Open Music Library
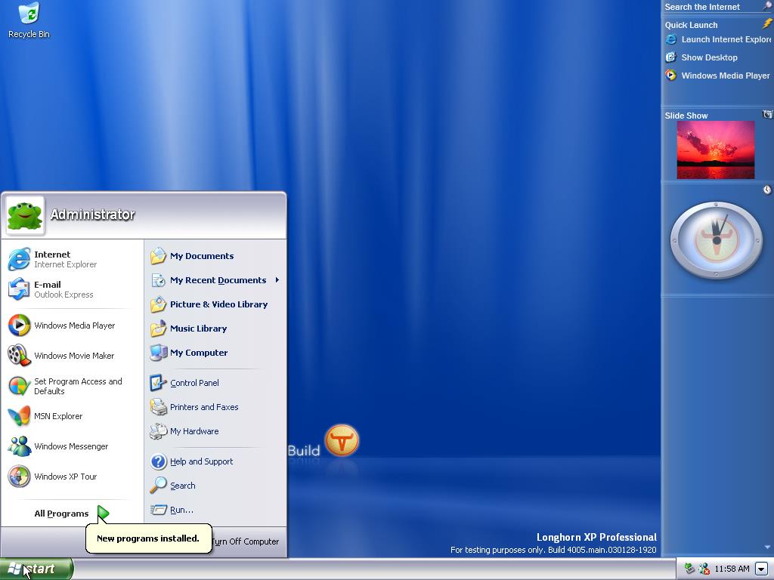This screenshot has height=580, width=774. pos(188,329)
